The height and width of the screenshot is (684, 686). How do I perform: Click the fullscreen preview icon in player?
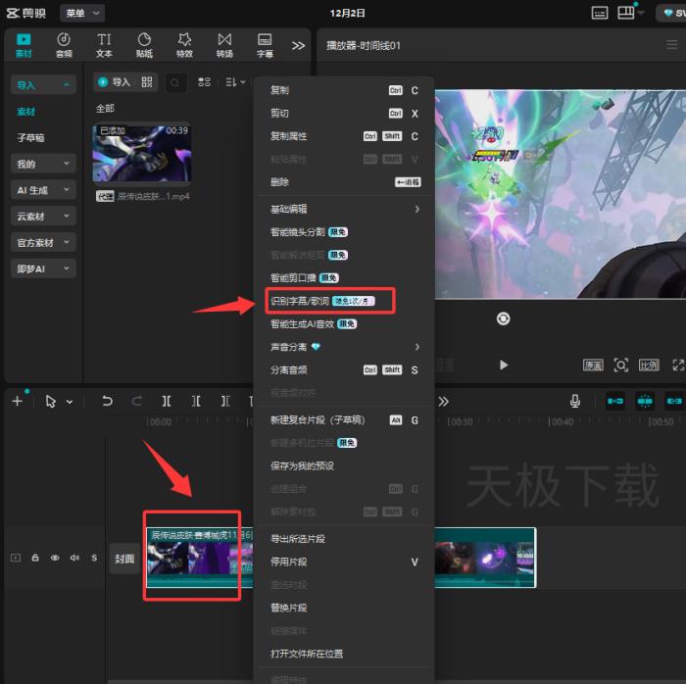click(678, 365)
